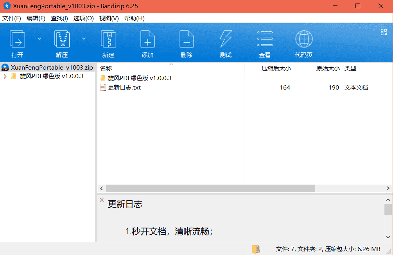Viewport: 393px width, 255px height.
Task: Select the 更新日志.txt file row
Action: tap(245, 88)
